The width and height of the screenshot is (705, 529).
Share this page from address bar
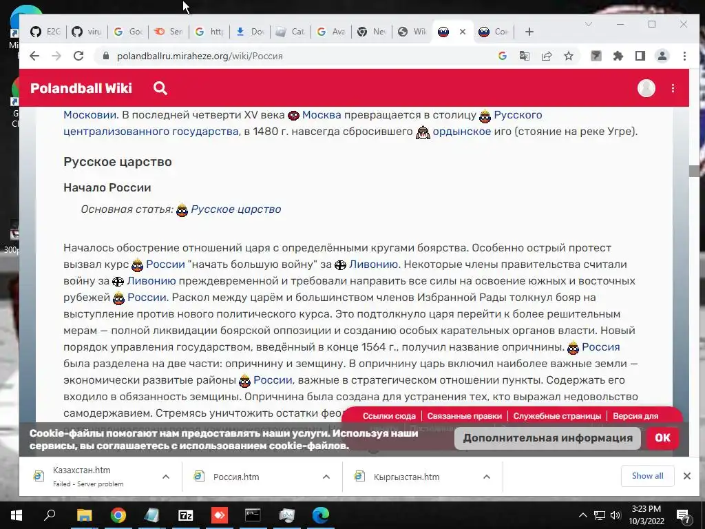click(547, 56)
